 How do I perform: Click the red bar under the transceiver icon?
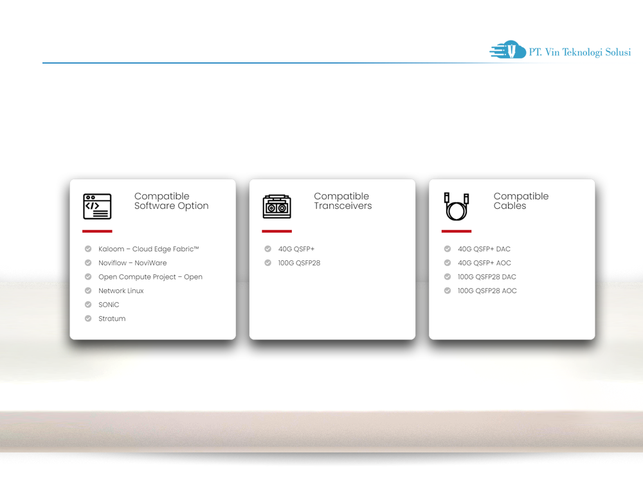[276, 231]
